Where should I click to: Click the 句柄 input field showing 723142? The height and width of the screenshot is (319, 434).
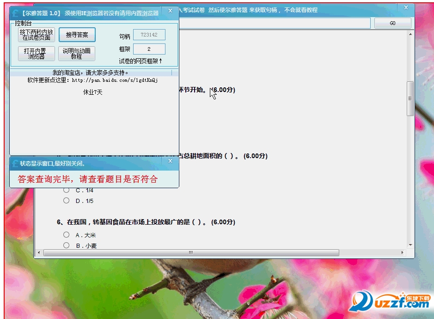[x=149, y=35]
